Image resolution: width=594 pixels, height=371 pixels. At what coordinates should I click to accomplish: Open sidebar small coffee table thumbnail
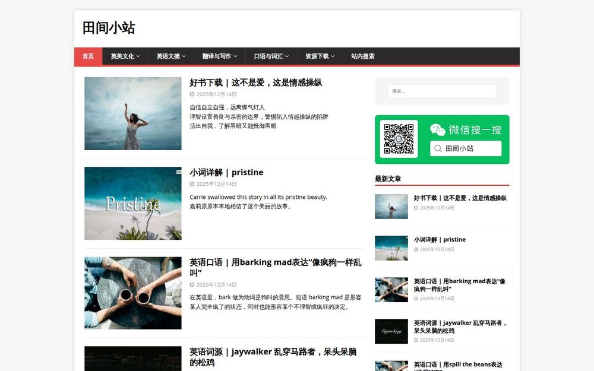[391, 290]
